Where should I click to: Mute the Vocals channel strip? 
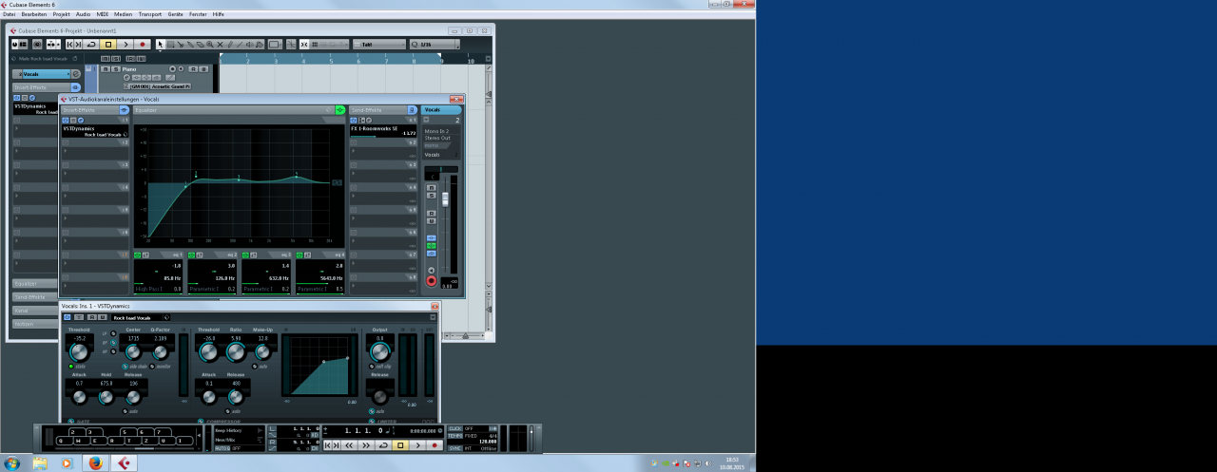tap(432, 188)
